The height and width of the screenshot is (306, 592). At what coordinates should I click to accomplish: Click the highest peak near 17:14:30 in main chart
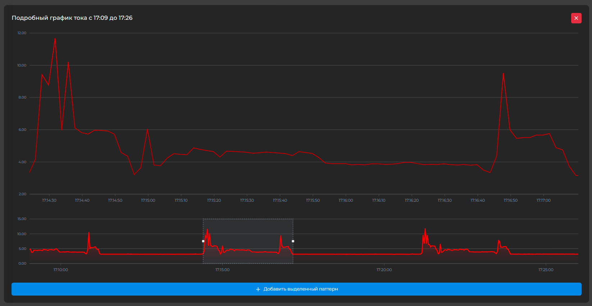click(55, 38)
